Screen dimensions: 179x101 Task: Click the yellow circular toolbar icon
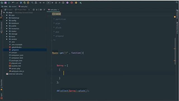point(76,3)
